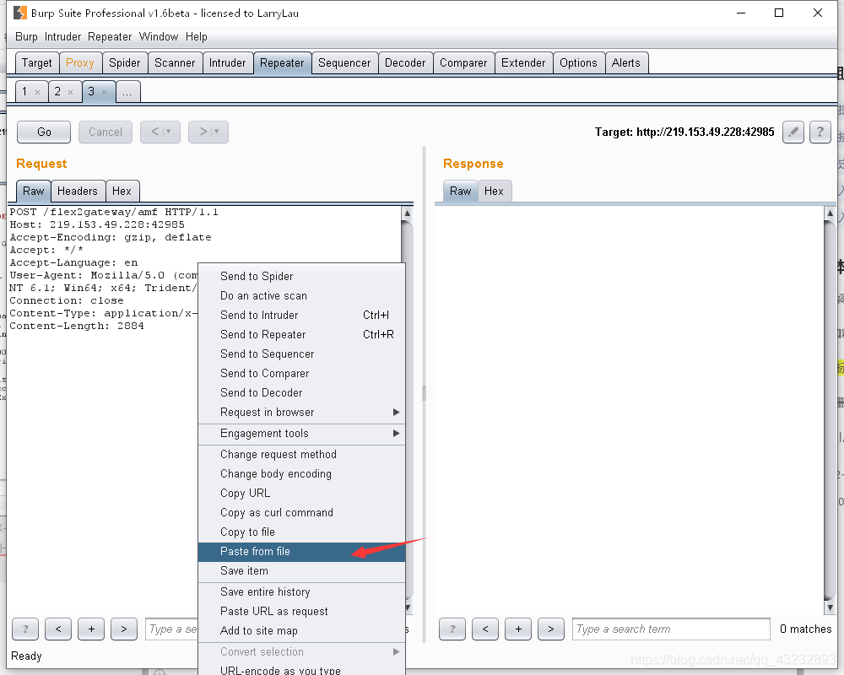Choose Send to Decoder
Image resolution: width=844 pixels, height=675 pixels.
[x=301, y=392]
